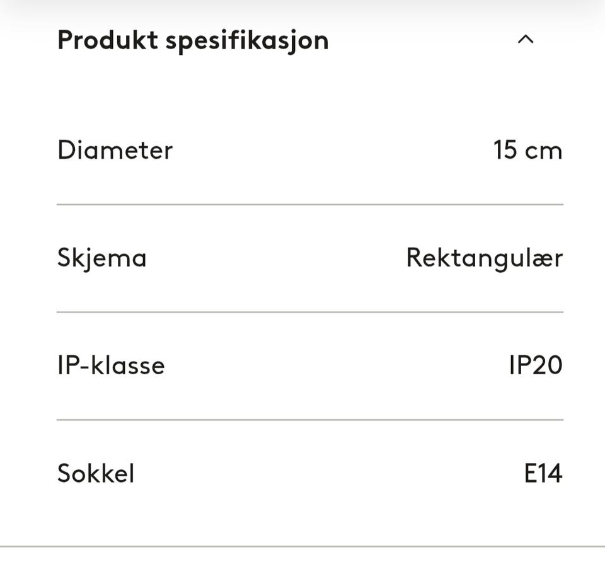The width and height of the screenshot is (605, 562).
Task: Click the divider below the Diameter row
Action: [310, 204]
